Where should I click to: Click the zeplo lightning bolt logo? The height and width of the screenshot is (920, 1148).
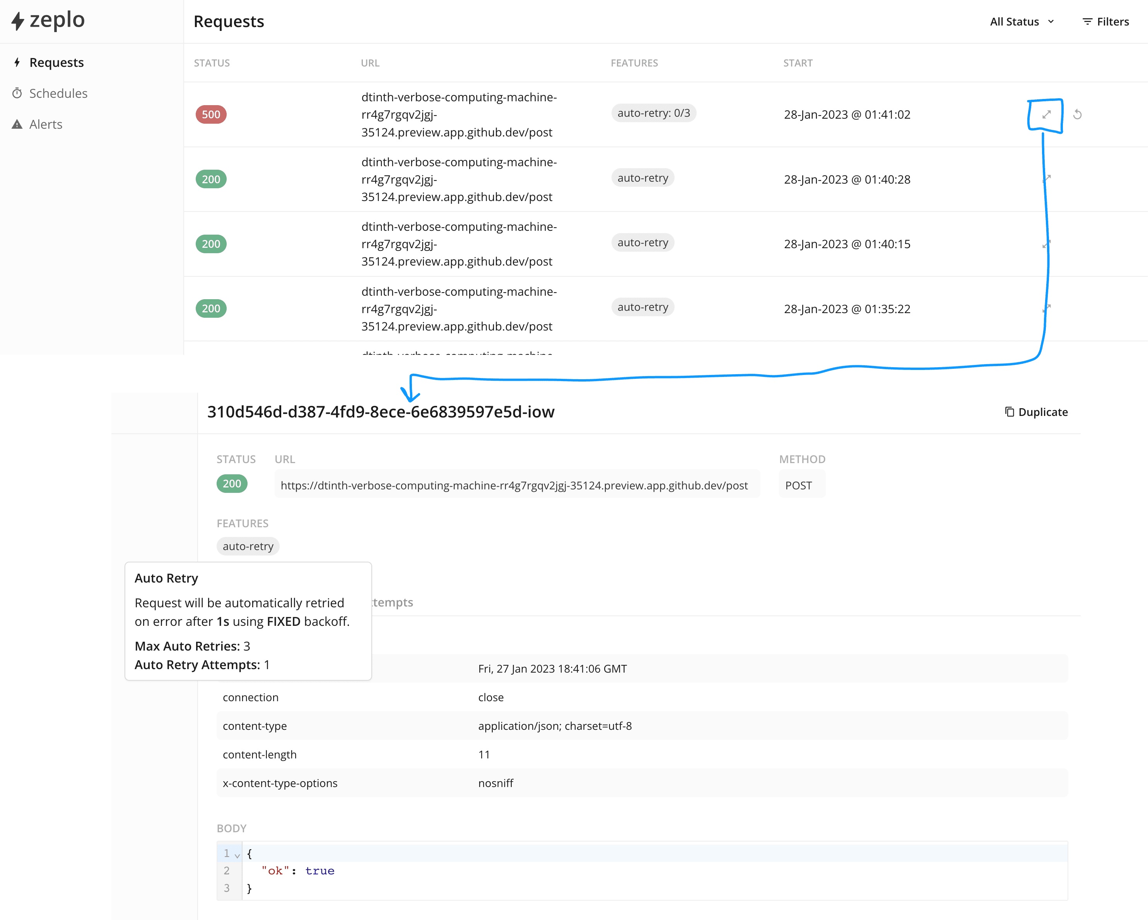click(18, 21)
